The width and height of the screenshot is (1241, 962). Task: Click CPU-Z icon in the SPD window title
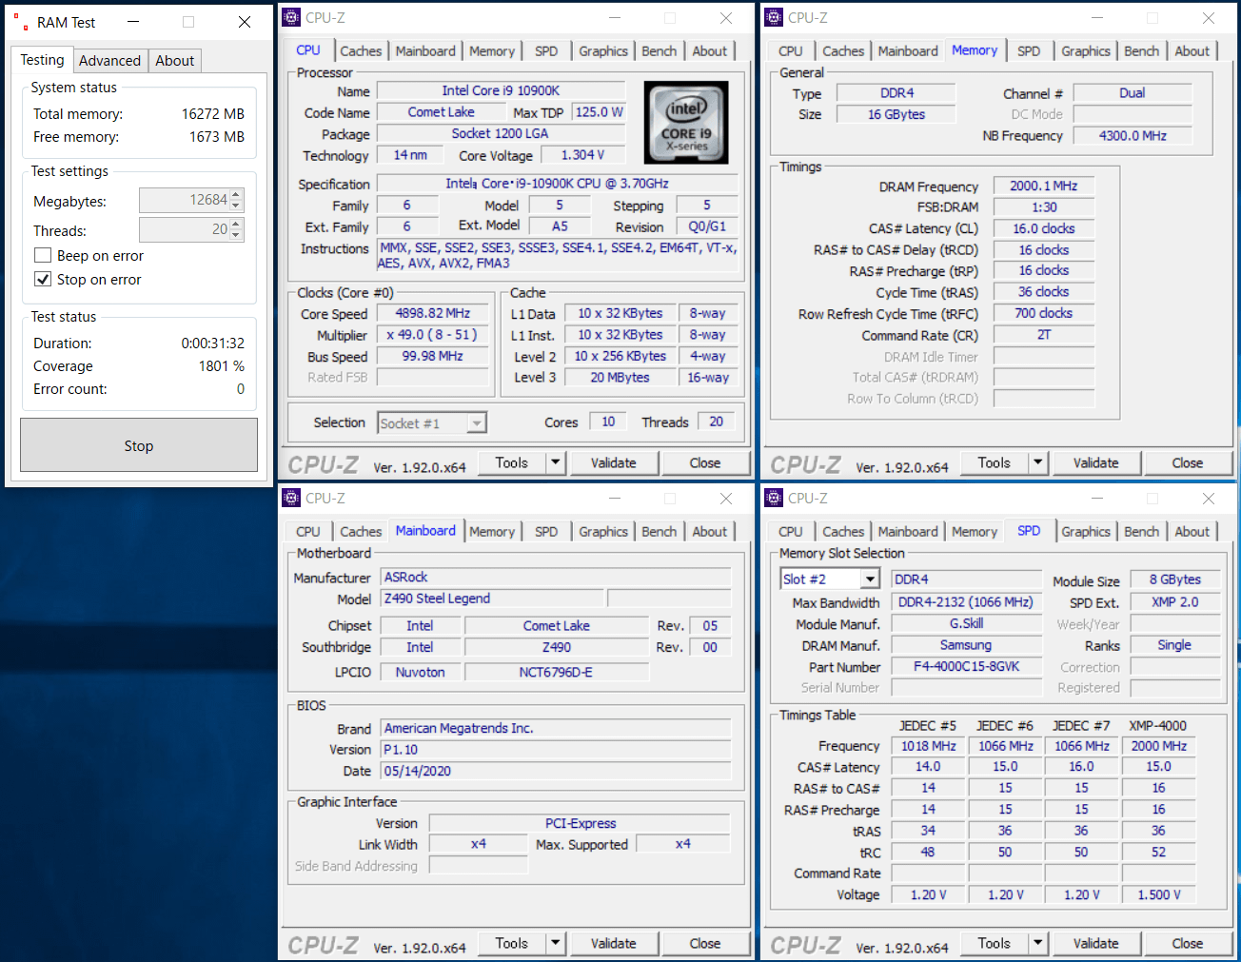774,498
